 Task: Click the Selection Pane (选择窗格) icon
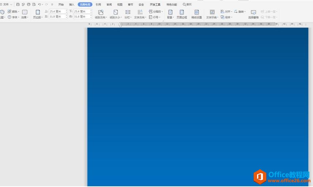click(x=253, y=12)
